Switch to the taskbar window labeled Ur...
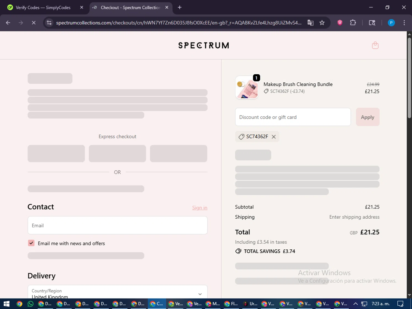This screenshot has height=309, width=412. click(x=250, y=304)
